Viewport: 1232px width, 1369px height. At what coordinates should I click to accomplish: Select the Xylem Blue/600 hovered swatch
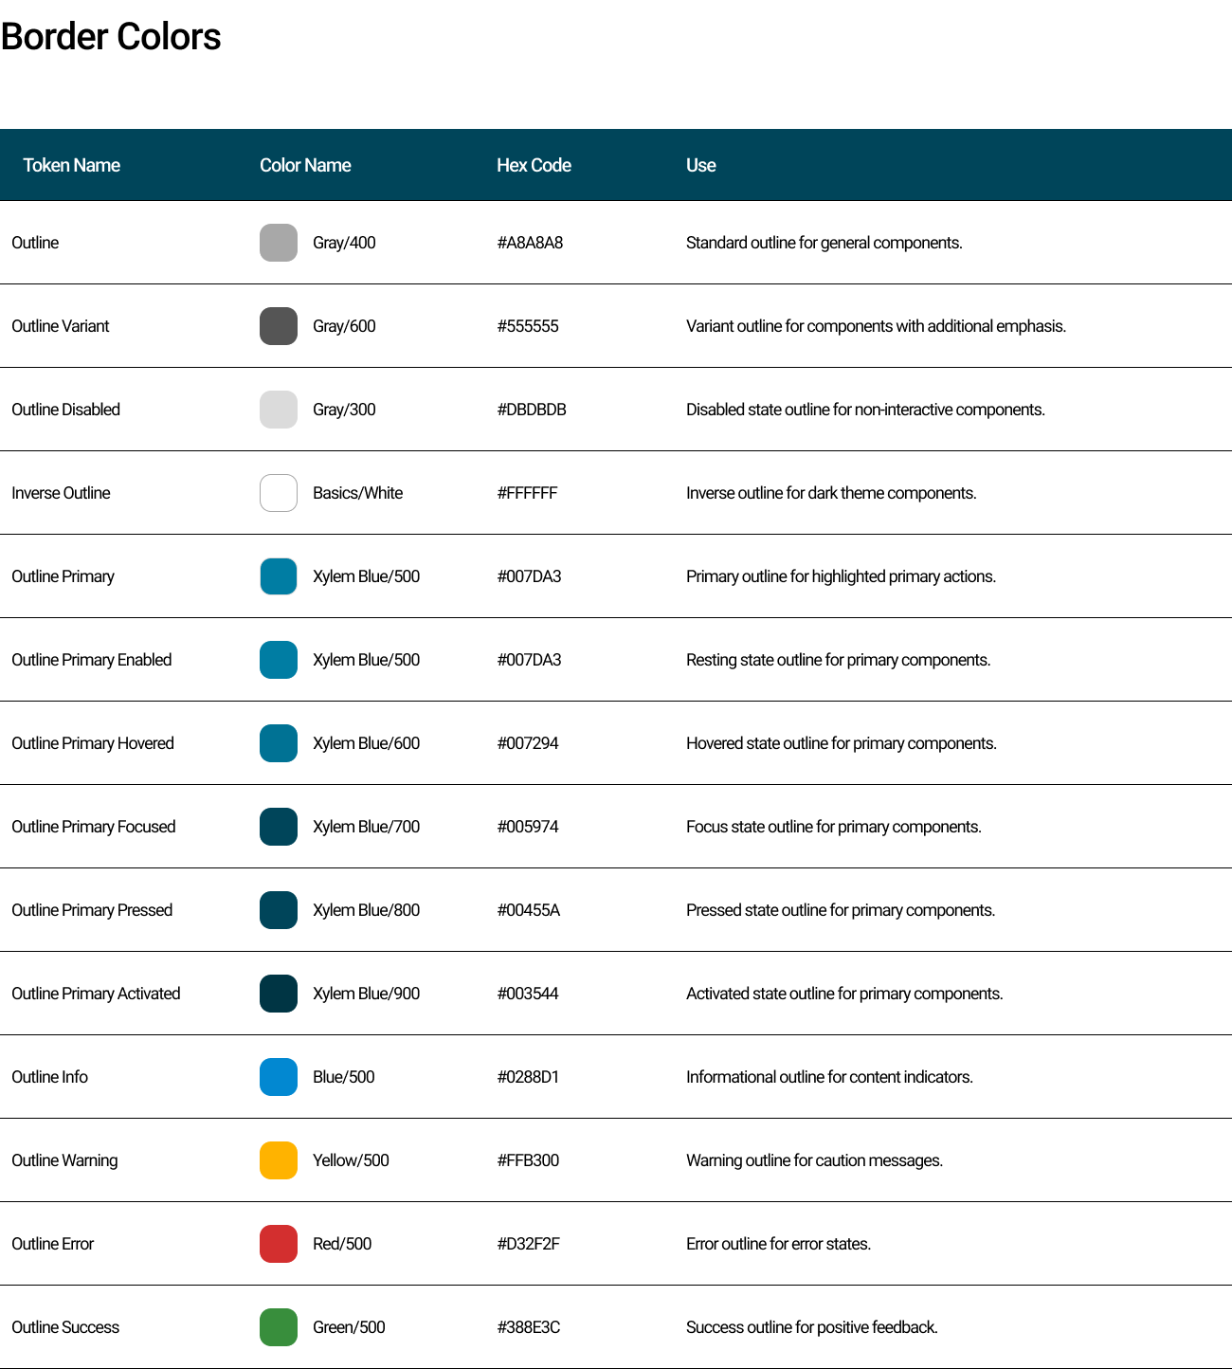tap(278, 743)
